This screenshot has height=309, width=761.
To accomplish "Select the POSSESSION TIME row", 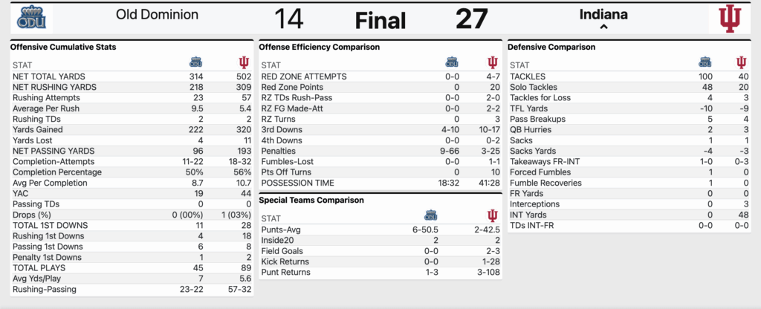I will click(380, 183).
